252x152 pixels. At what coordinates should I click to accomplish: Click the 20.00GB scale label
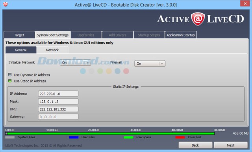coord(94,130)
